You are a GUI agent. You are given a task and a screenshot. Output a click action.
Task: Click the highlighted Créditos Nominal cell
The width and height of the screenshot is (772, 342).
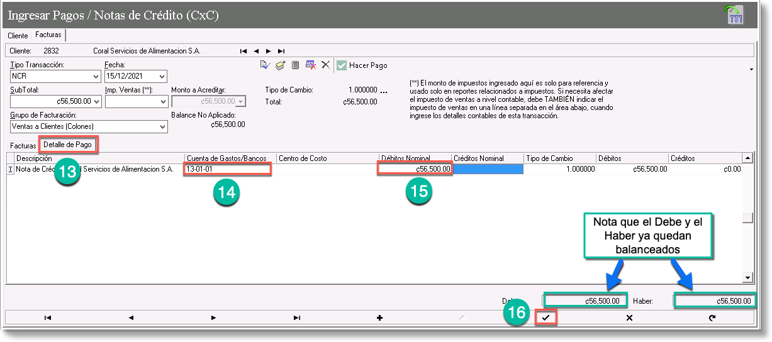488,169
